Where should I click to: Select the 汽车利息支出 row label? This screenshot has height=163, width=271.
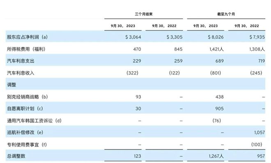[21, 61]
